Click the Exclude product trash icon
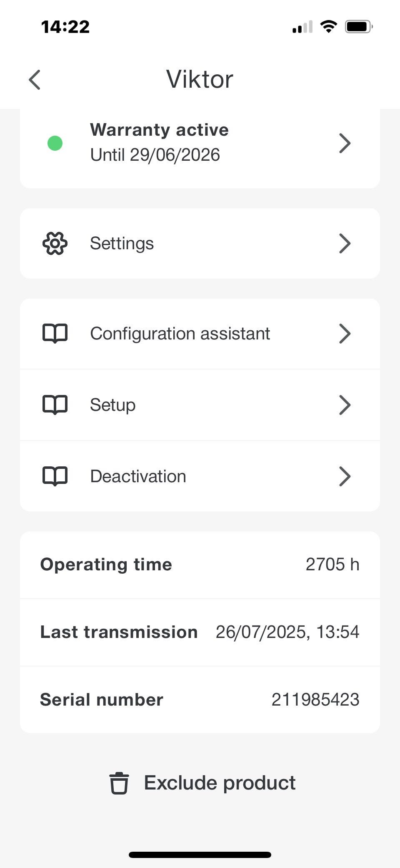 coord(119,783)
